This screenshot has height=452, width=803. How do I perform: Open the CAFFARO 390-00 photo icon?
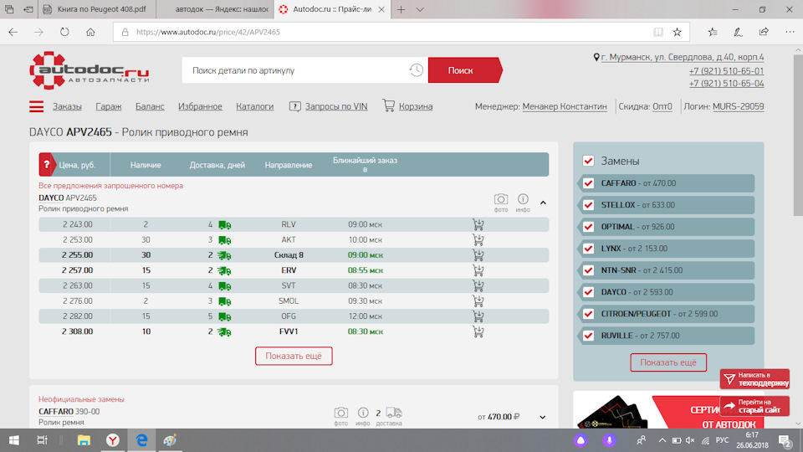(x=341, y=413)
